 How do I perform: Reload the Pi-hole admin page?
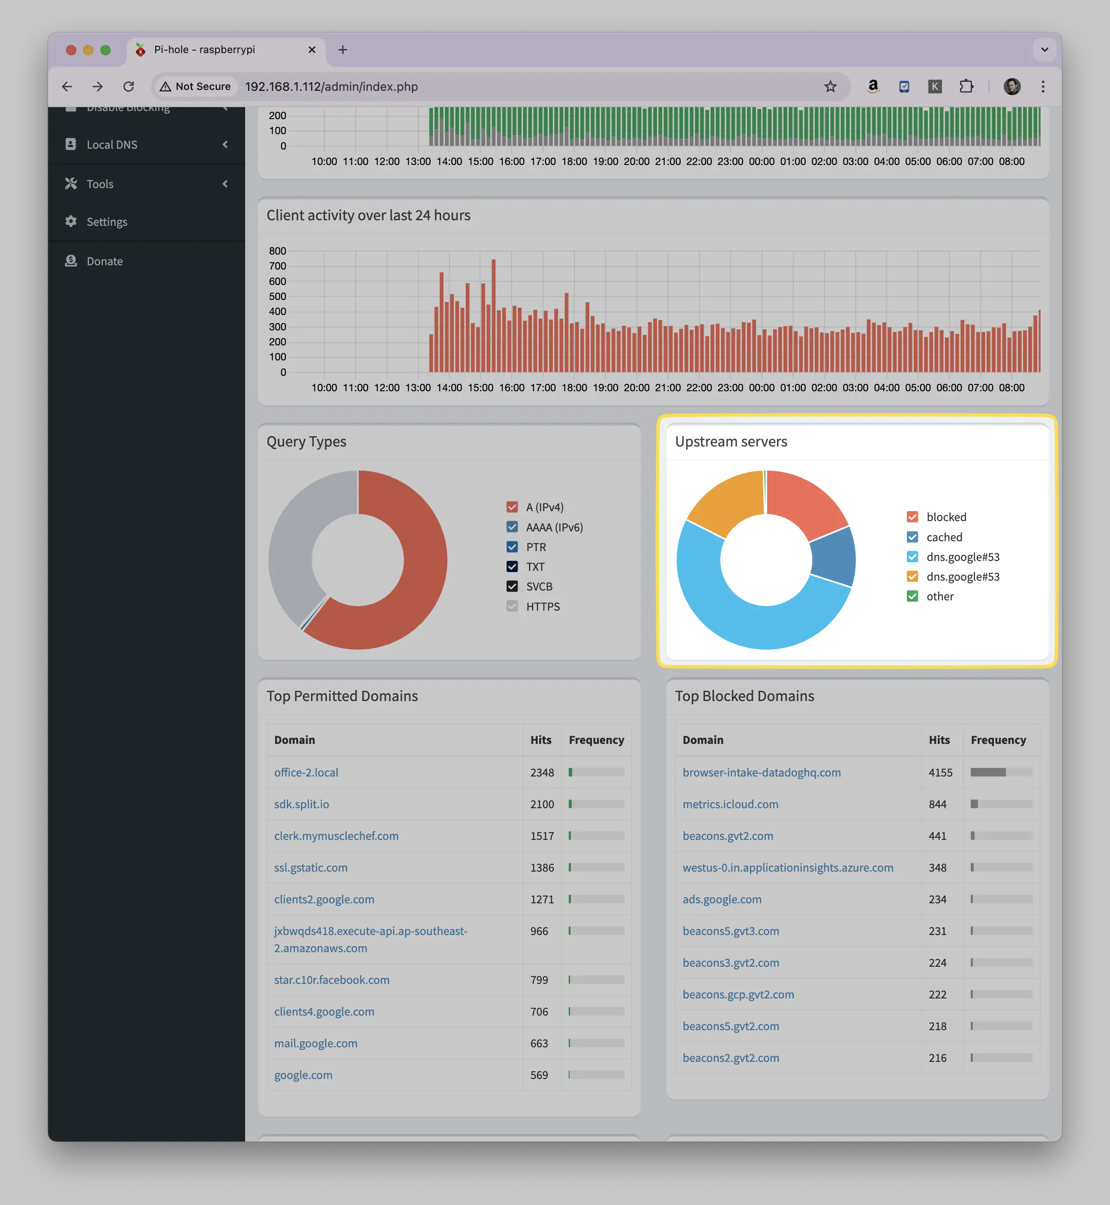[129, 87]
